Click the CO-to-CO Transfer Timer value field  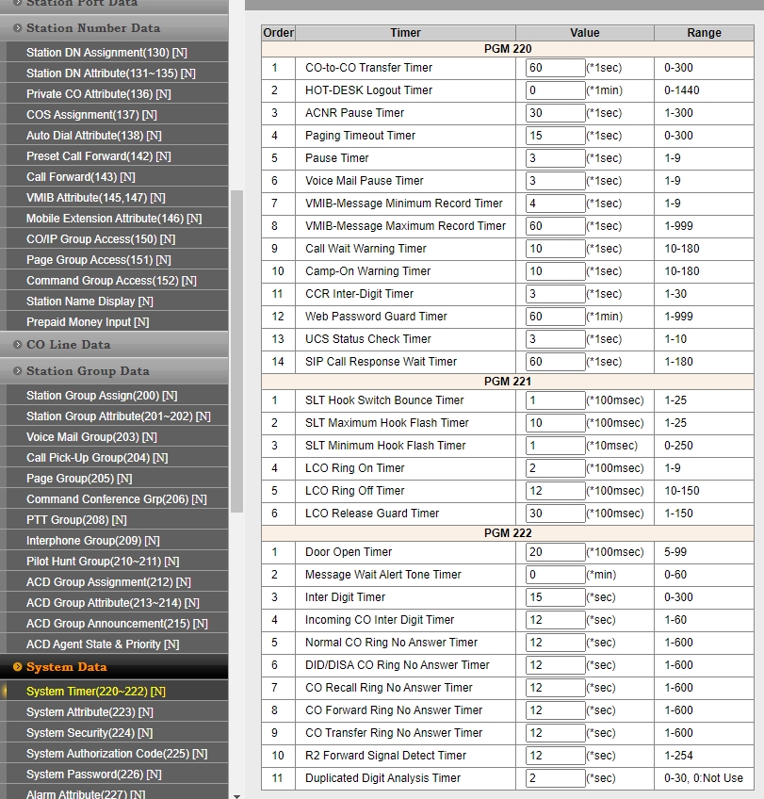pyautogui.click(x=555, y=68)
